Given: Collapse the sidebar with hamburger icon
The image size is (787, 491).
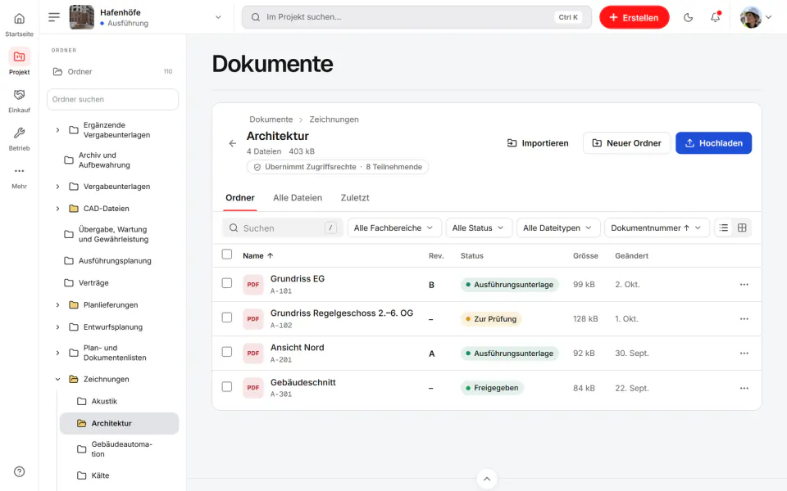Looking at the screenshot, I should 54,17.
